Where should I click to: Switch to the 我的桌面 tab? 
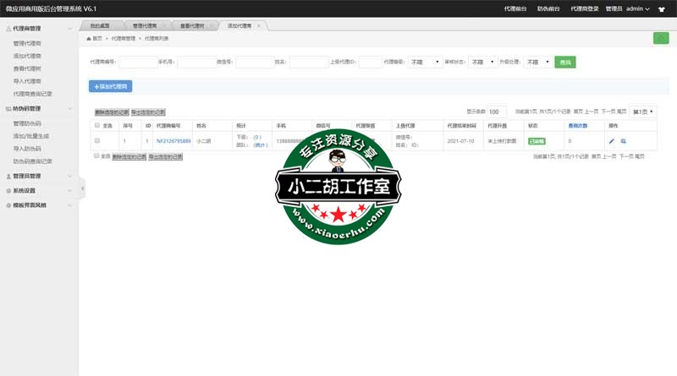coord(100,26)
